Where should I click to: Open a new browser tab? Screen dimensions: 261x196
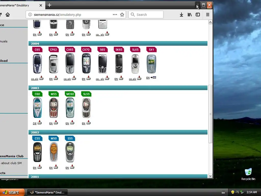coord(49,5)
